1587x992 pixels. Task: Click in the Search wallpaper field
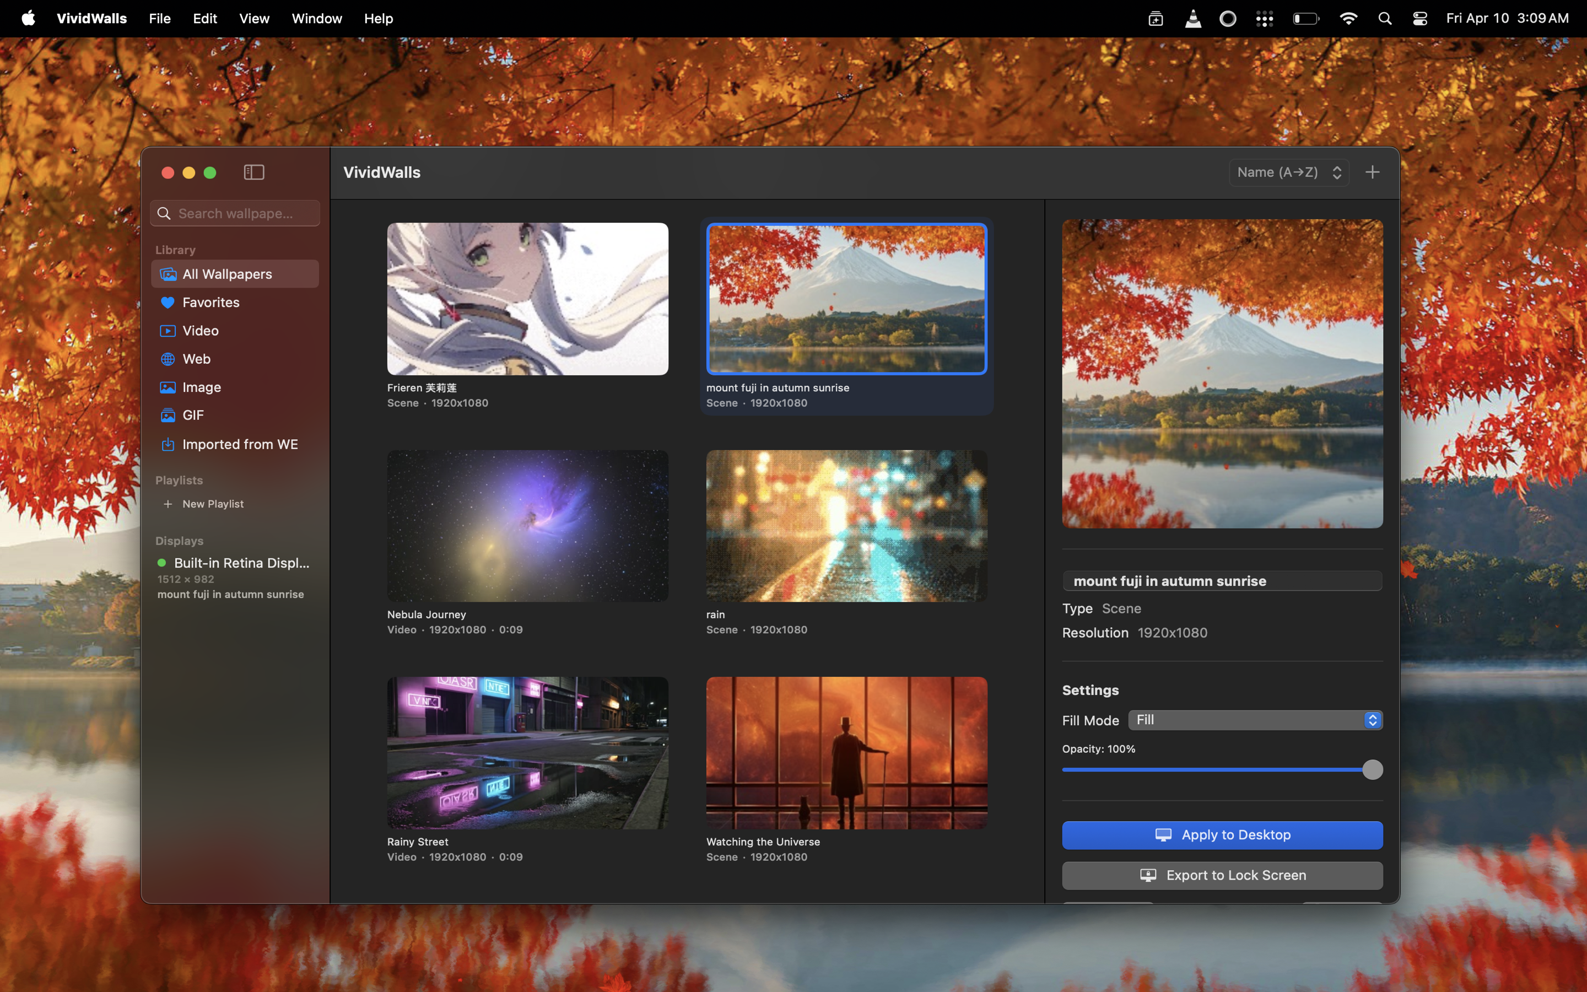click(235, 213)
